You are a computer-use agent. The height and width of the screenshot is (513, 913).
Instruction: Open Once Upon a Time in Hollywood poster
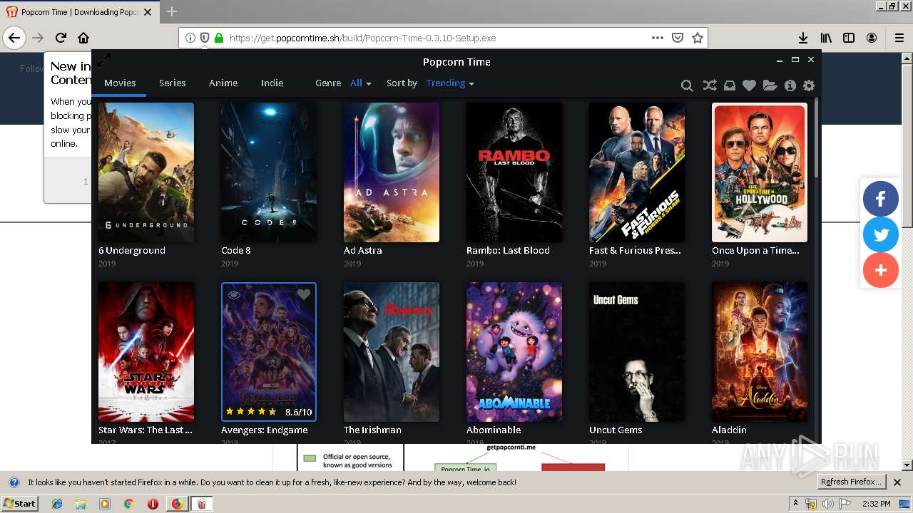tap(760, 172)
